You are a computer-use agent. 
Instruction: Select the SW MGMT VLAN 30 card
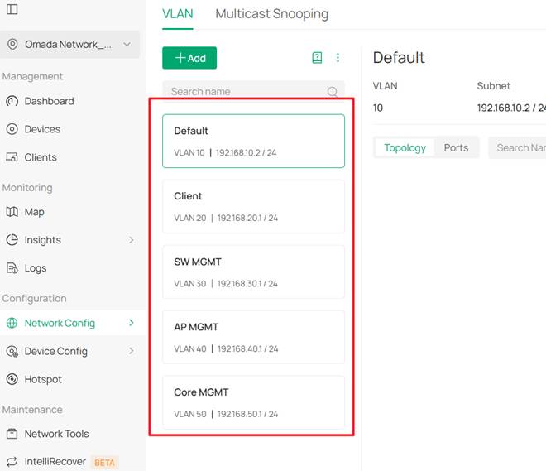(253, 272)
